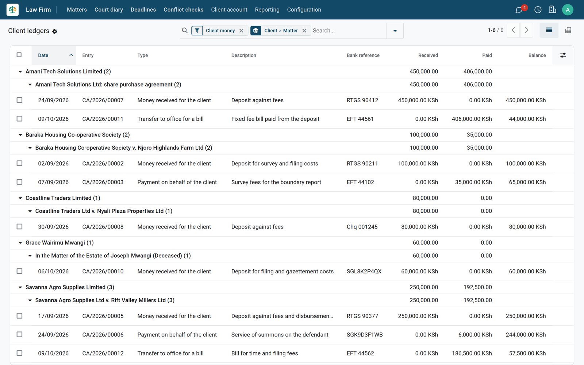Focus the Search... input field
Image resolution: width=584 pixels, height=365 pixels.
pos(349,31)
